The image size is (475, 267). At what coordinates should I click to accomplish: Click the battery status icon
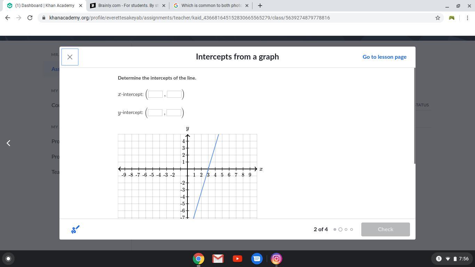(x=455, y=259)
